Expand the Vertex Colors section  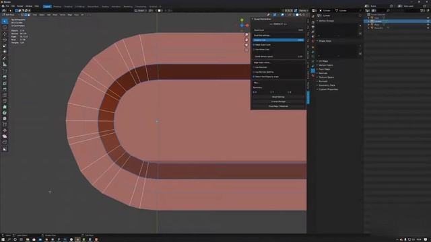pyautogui.click(x=317, y=65)
